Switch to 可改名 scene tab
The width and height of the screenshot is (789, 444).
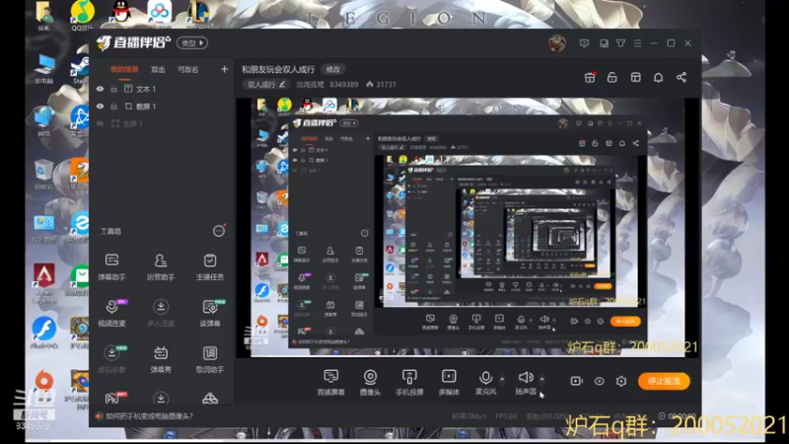[187, 69]
